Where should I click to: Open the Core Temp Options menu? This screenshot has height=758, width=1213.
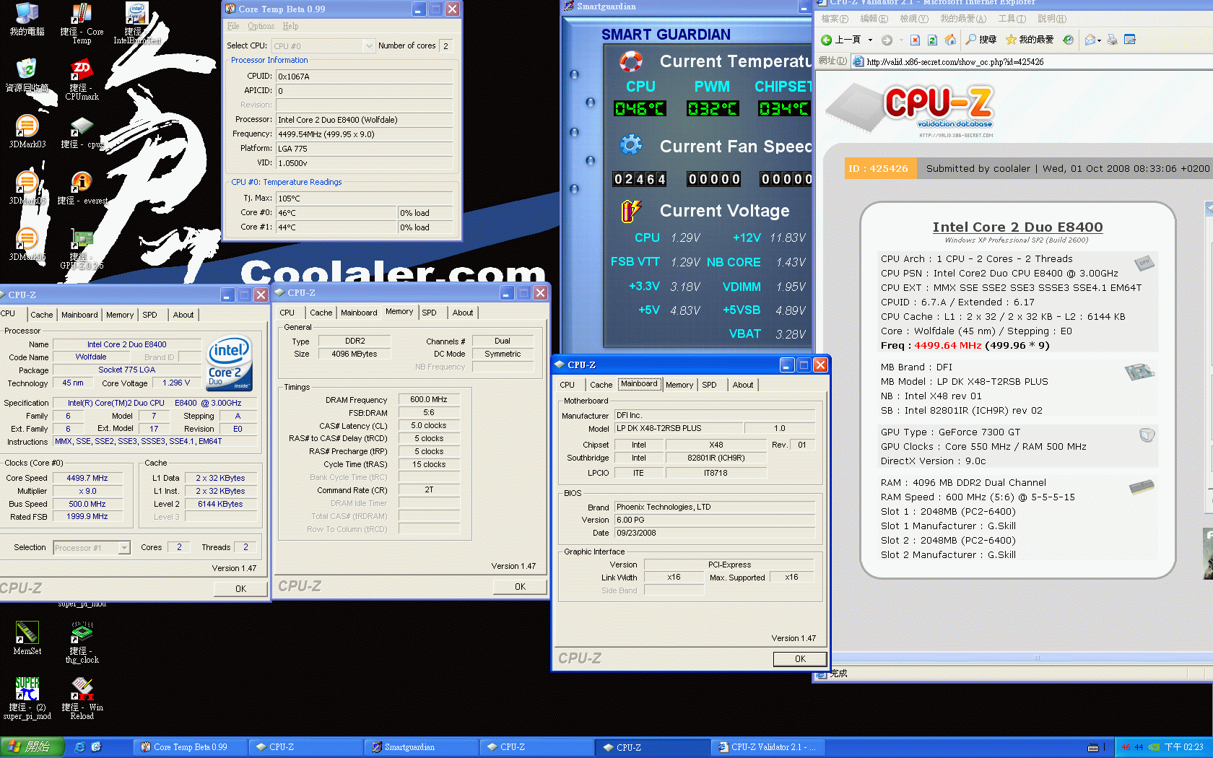click(261, 26)
